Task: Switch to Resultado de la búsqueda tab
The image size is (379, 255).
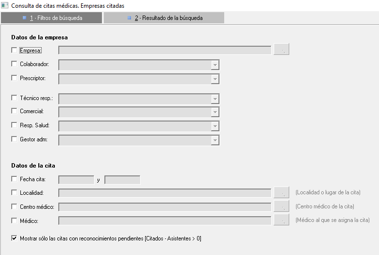Action: pos(164,18)
